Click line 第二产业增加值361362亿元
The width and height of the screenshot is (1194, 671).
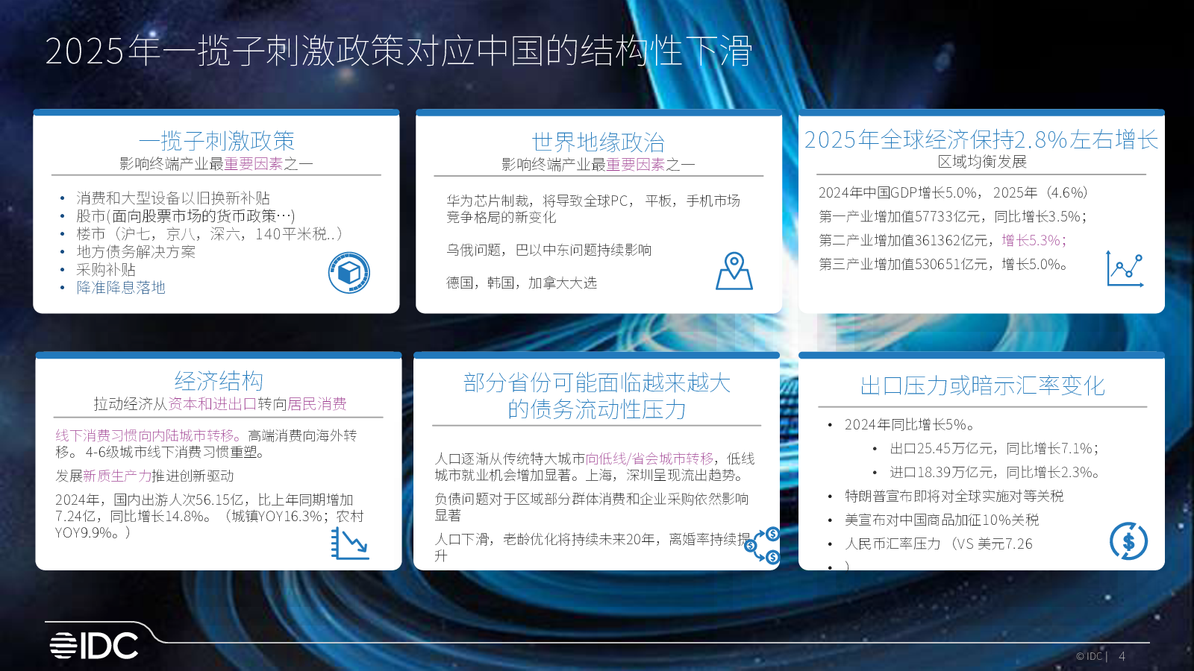tap(943, 241)
